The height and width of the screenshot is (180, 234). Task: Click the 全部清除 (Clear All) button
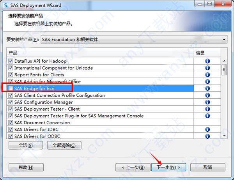[64, 145]
